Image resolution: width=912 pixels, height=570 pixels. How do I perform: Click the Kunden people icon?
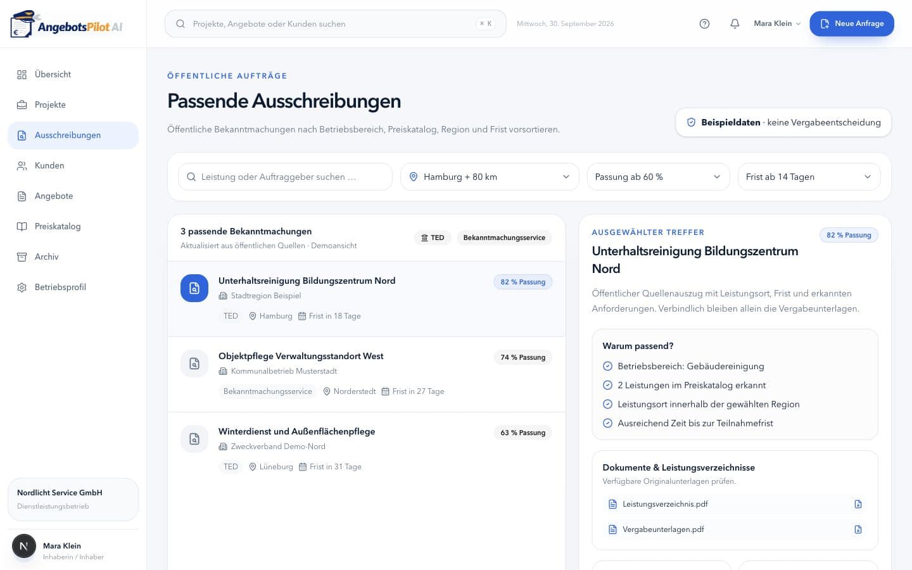22,166
